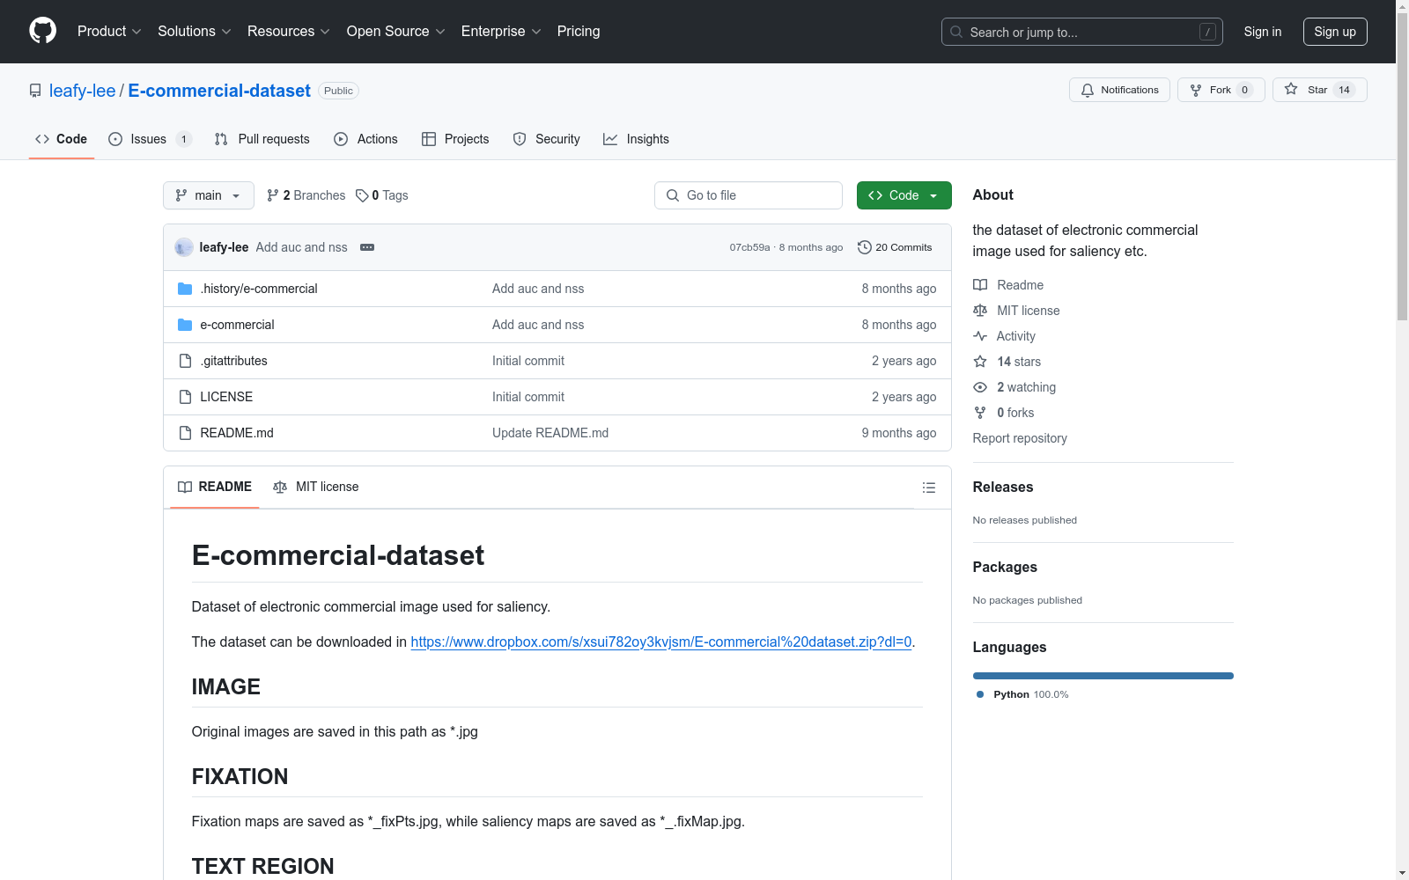Screen dimensions: 1409x880
Task: Click the folder icon for e-commercial
Action: point(185,325)
